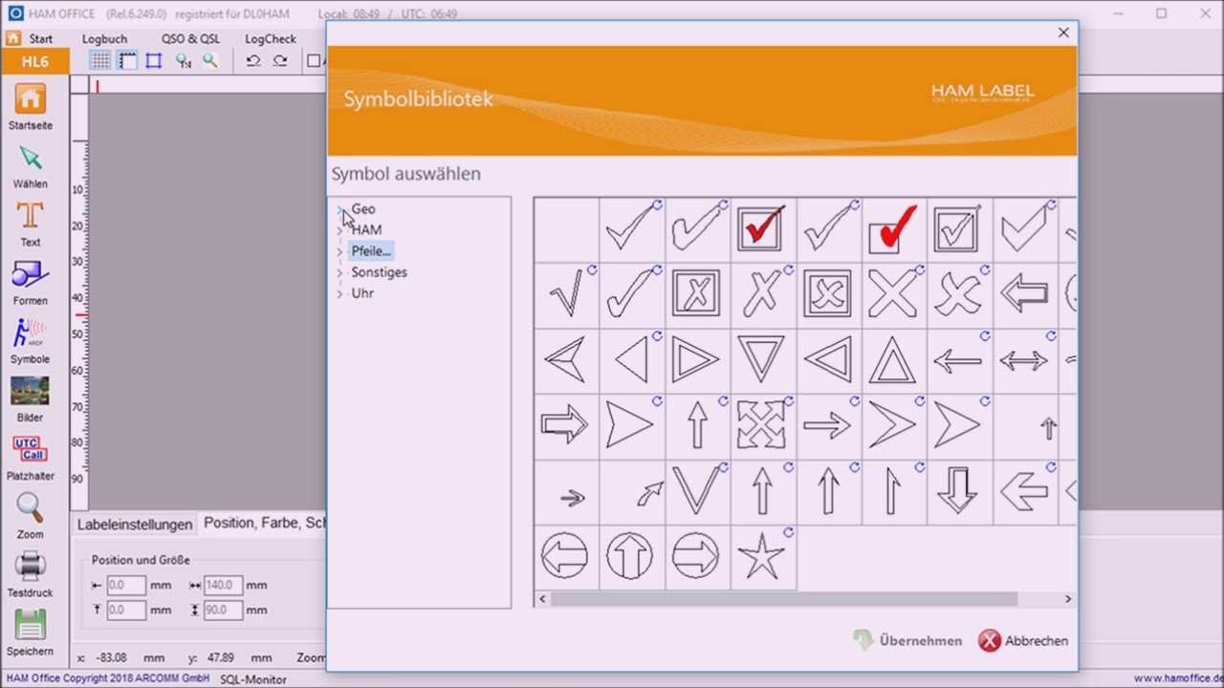Viewport: 1224px width, 688px height.
Task: Pick the five-pointed star symbol
Action: [761, 557]
